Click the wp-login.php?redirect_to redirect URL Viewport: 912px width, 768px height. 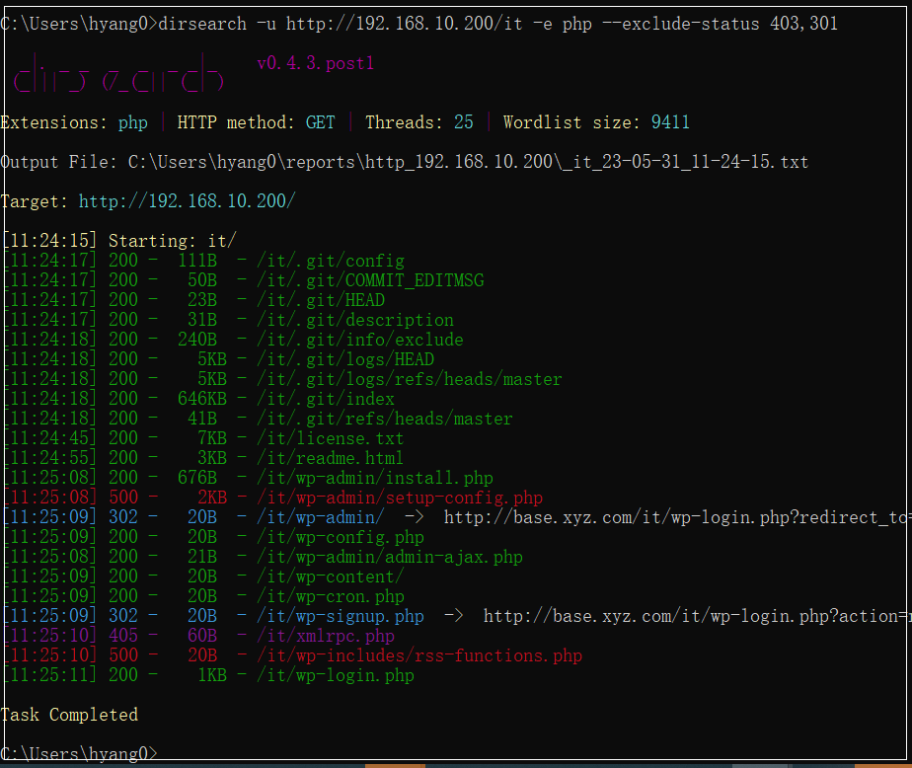tap(678, 517)
